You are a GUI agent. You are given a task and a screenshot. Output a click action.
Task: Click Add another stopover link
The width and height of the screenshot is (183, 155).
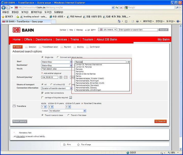(52, 73)
